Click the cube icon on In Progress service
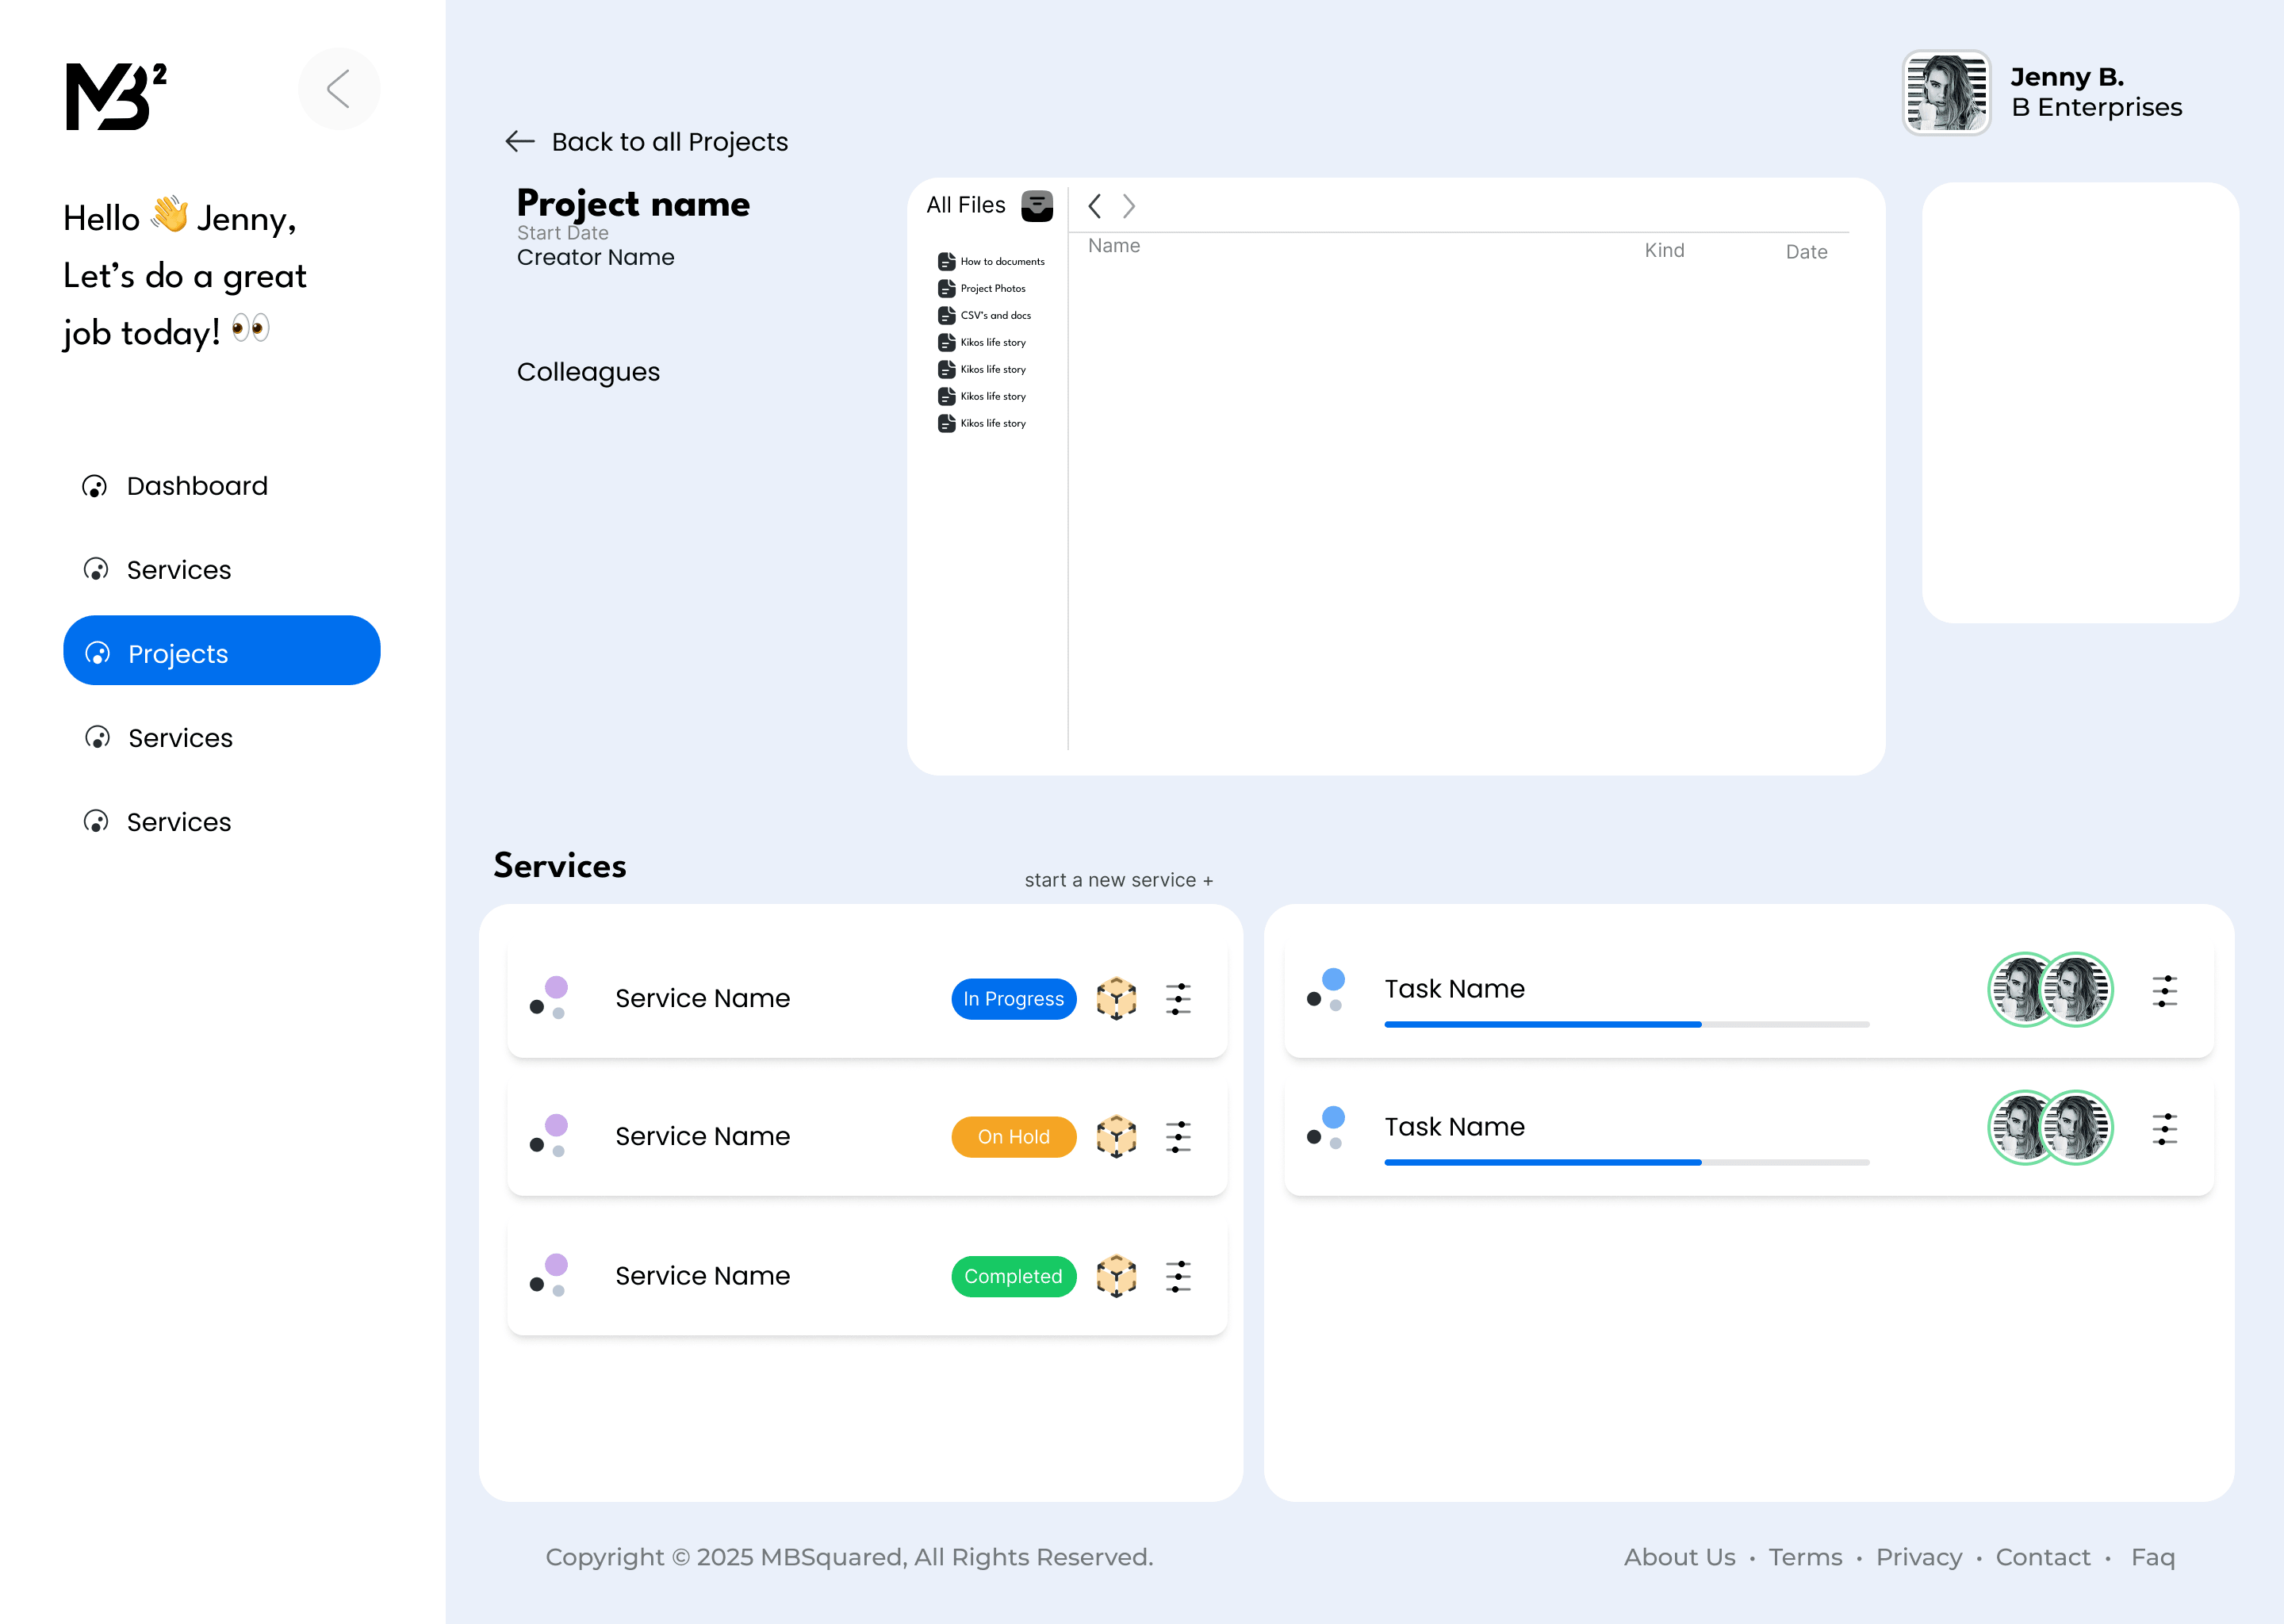 (1116, 998)
